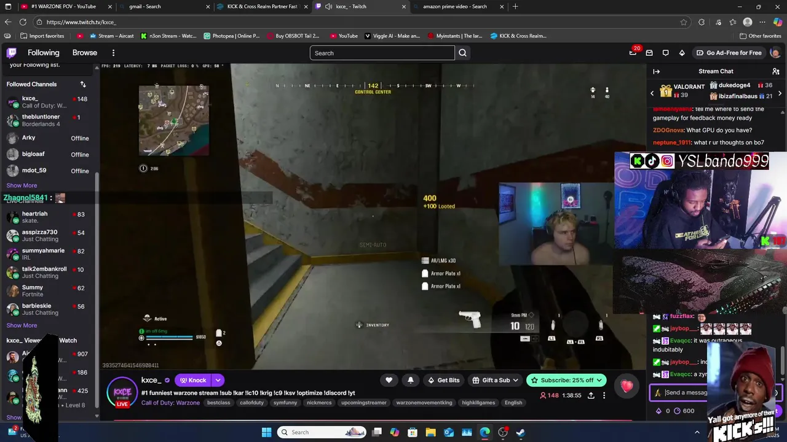Viewport: 787px width, 442px height.
Task: Open the bigloaaf offline channel
Action: coord(48,154)
